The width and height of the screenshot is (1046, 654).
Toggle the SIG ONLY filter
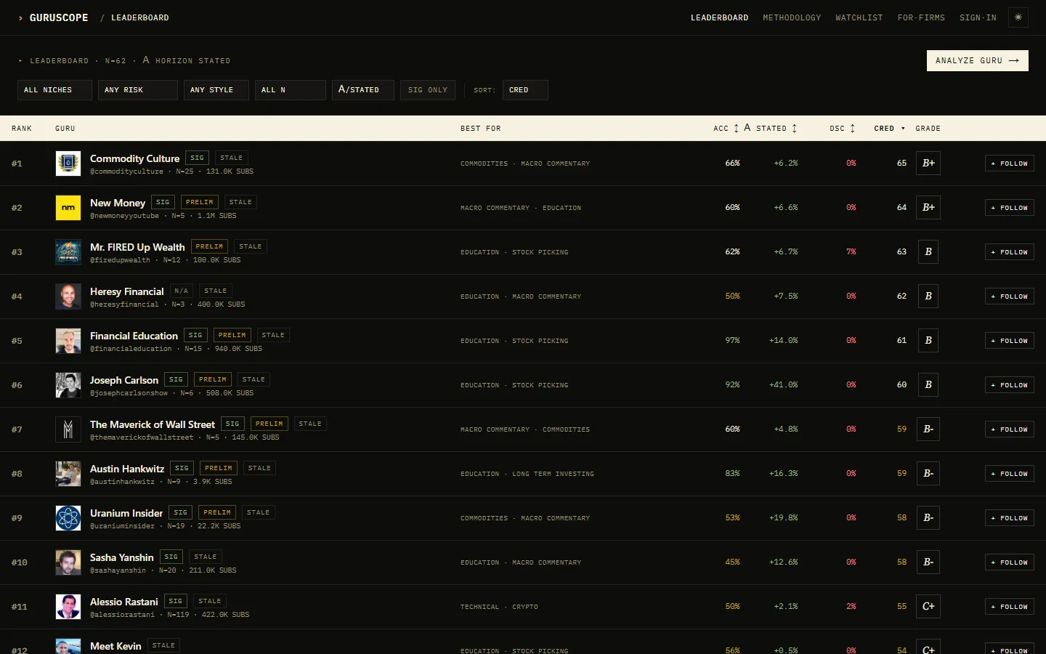point(428,90)
